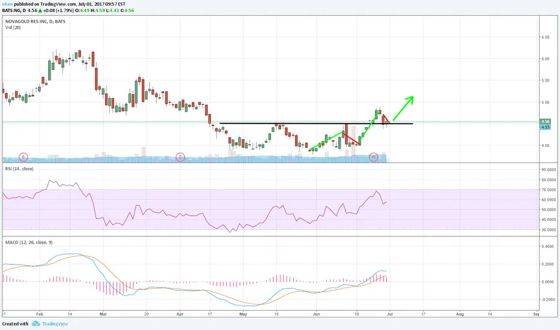Click the 50.0000 RSI axis label
This screenshot has width=560, height=330.
click(x=549, y=210)
